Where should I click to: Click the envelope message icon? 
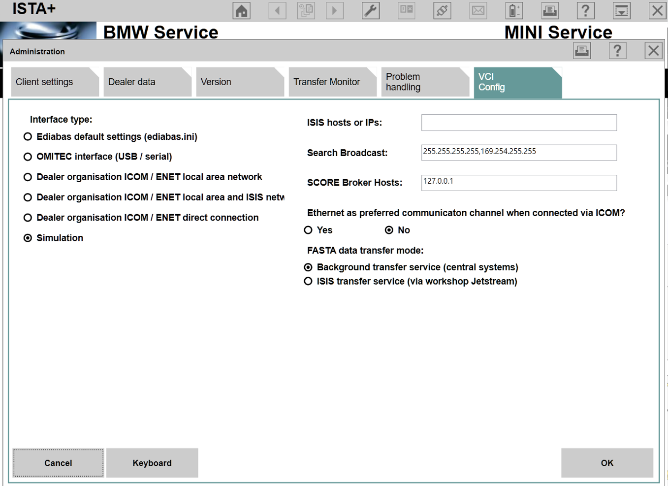478,10
